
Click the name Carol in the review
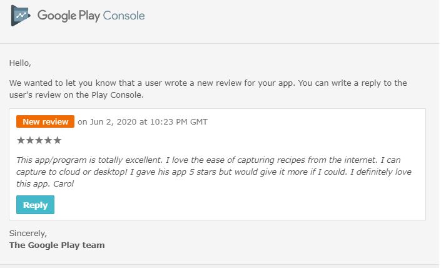pyautogui.click(x=64, y=184)
